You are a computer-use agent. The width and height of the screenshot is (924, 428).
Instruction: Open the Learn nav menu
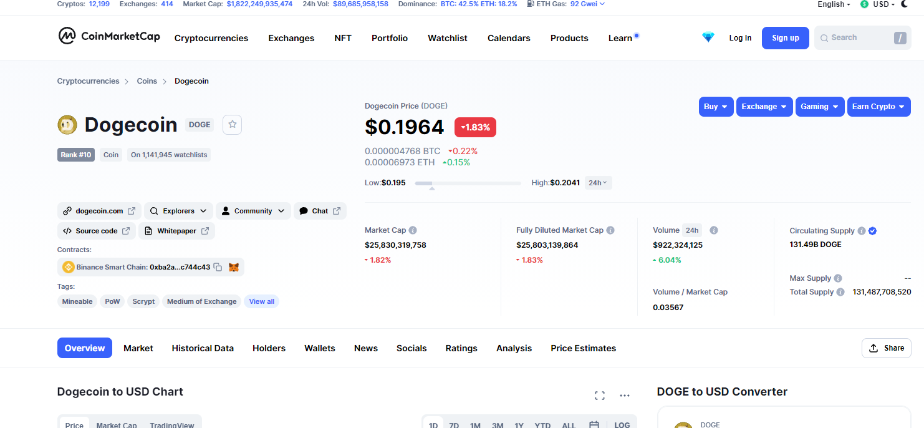tap(620, 38)
